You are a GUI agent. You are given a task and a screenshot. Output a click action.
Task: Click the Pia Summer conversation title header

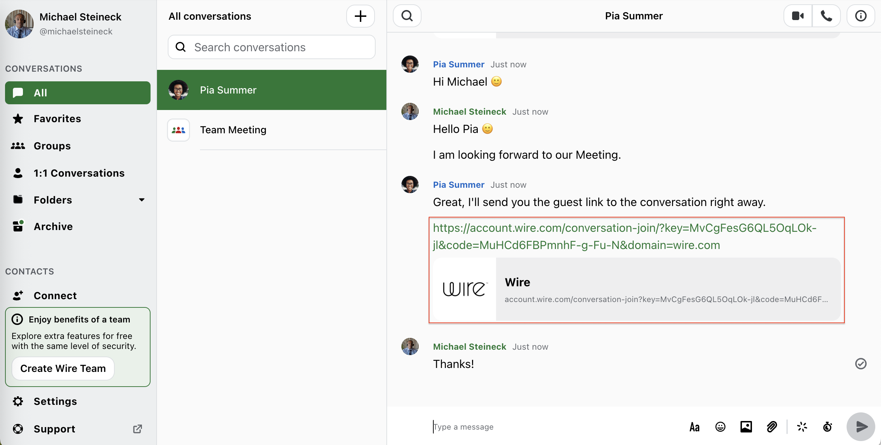coord(634,16)
